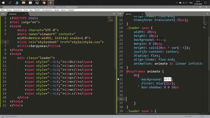Open the network tray icon
210x118 pixels.
click(x=183, y=3)
